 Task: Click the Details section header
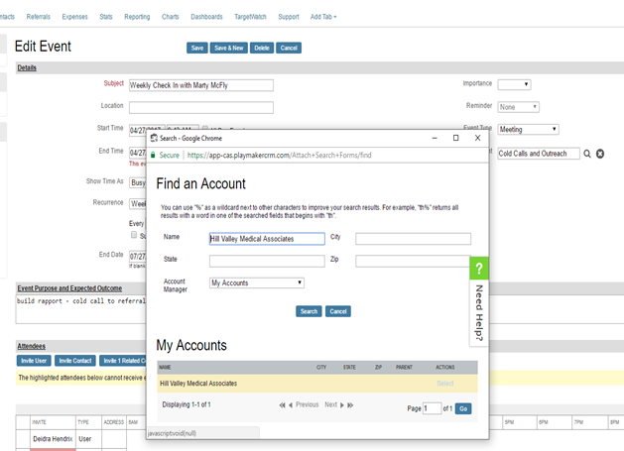point(27,68)
